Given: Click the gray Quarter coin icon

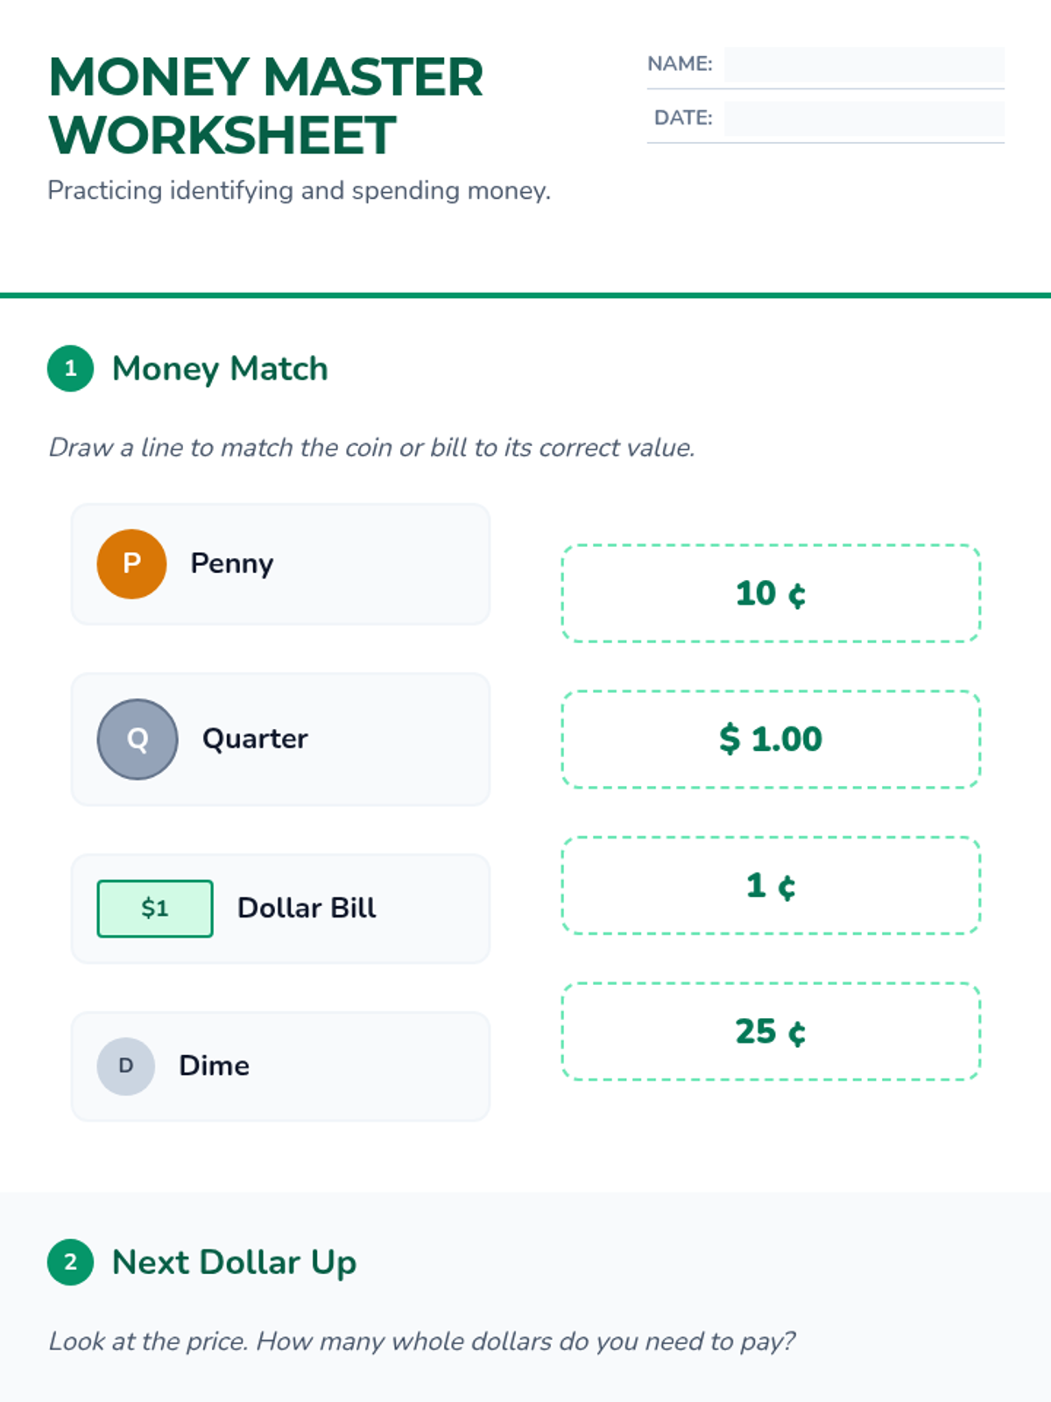Looking at the screenshot, I should click(x=138, y=739).
